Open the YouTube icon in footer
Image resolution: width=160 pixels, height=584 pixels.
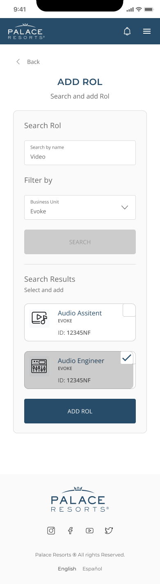[89, 530]
